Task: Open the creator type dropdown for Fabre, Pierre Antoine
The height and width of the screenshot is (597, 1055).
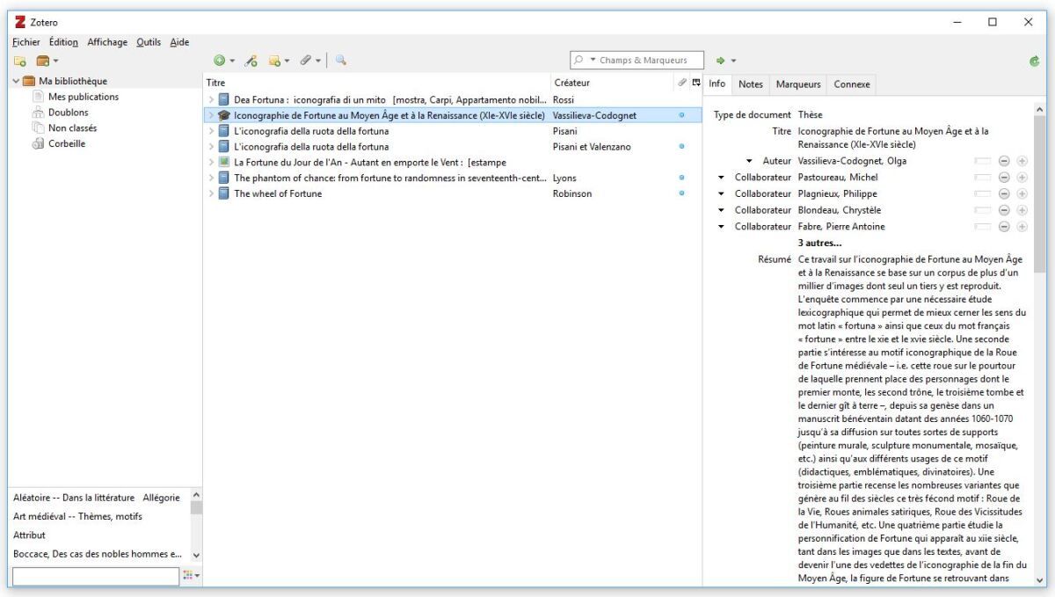Action: click(721, 226)
